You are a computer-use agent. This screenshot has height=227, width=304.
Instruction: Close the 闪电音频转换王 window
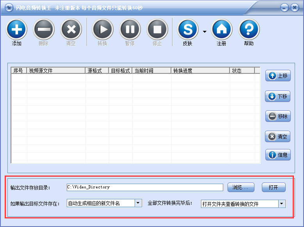click(x=295, y=8)
